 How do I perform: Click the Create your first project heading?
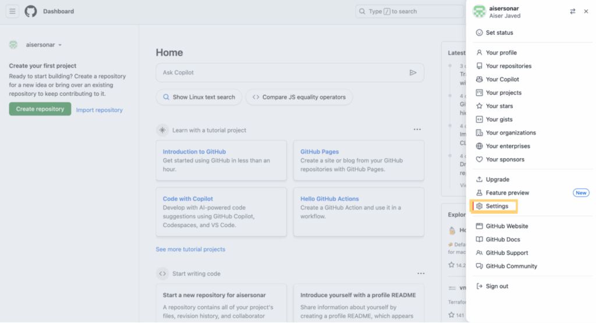[42, 66]
